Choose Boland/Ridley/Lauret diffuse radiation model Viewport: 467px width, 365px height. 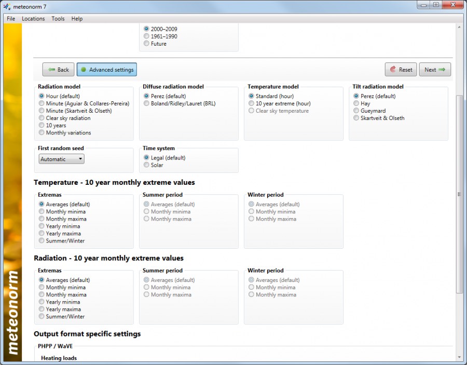coord(146,103)
